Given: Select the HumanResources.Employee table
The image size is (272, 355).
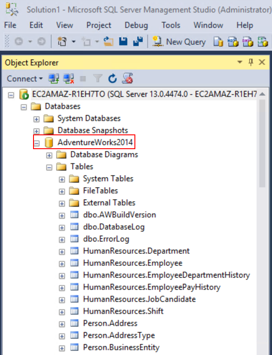Looking at the screenshot, I should tap(133, 263).
